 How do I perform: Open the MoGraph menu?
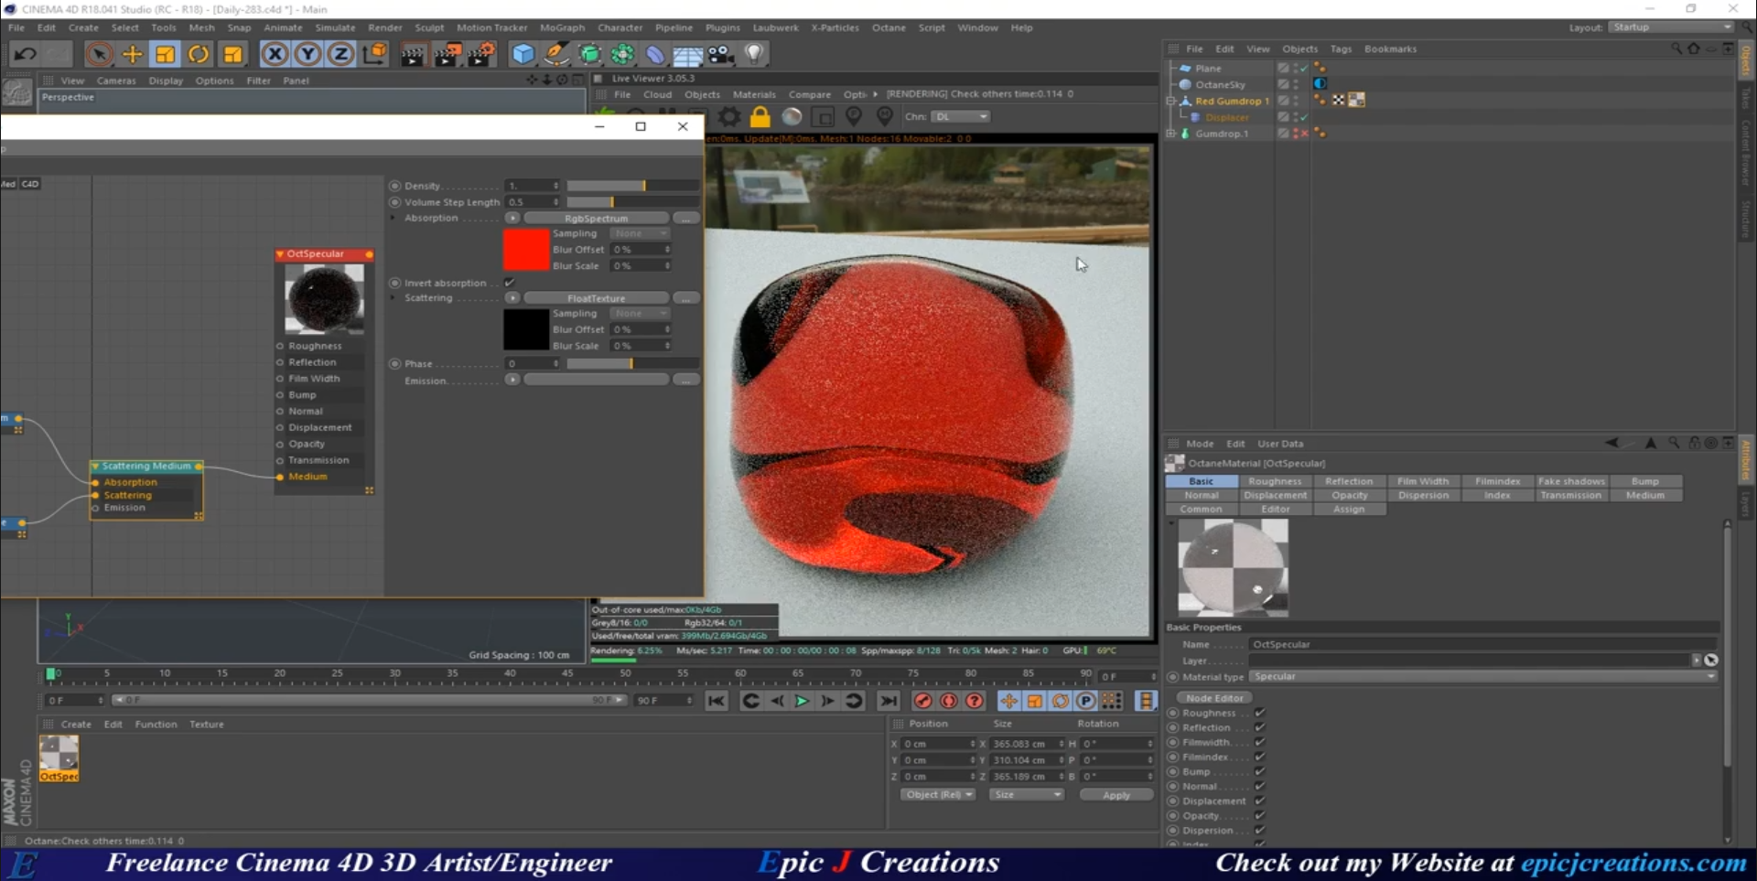pos(562,27)
